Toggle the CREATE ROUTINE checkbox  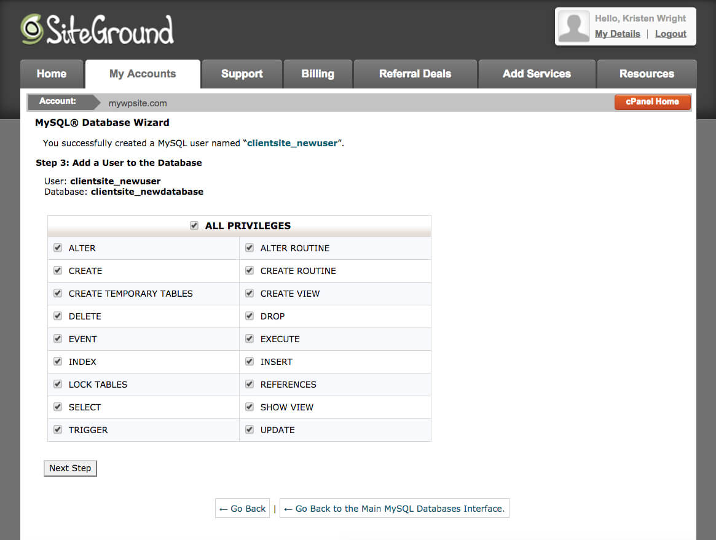tap(250, 271)
